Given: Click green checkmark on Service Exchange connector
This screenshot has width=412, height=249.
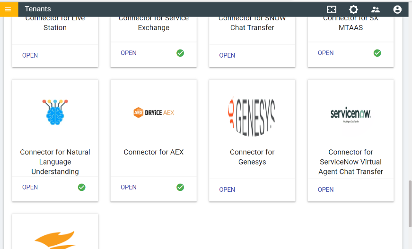Looking at the screenshot, I should click(x=180, y=53).
